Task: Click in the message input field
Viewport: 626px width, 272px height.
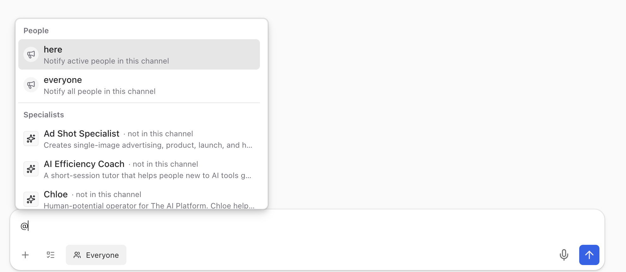Action: point(307,226)
